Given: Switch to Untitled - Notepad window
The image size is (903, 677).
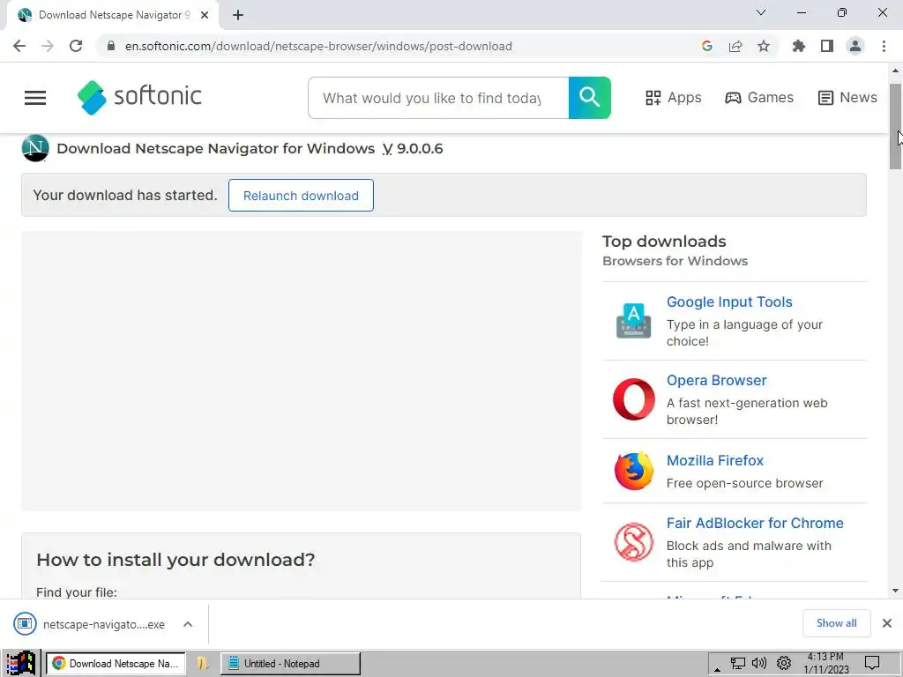Looking at the screenshot, I should pyautogui.click(x=290, y=663).
